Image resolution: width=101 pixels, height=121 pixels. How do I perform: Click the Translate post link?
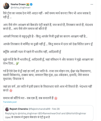coord(10,102)
